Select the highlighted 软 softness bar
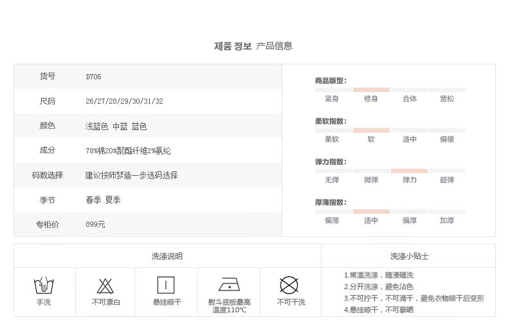The width and height of the screenshot is (508, 322). 371,130
